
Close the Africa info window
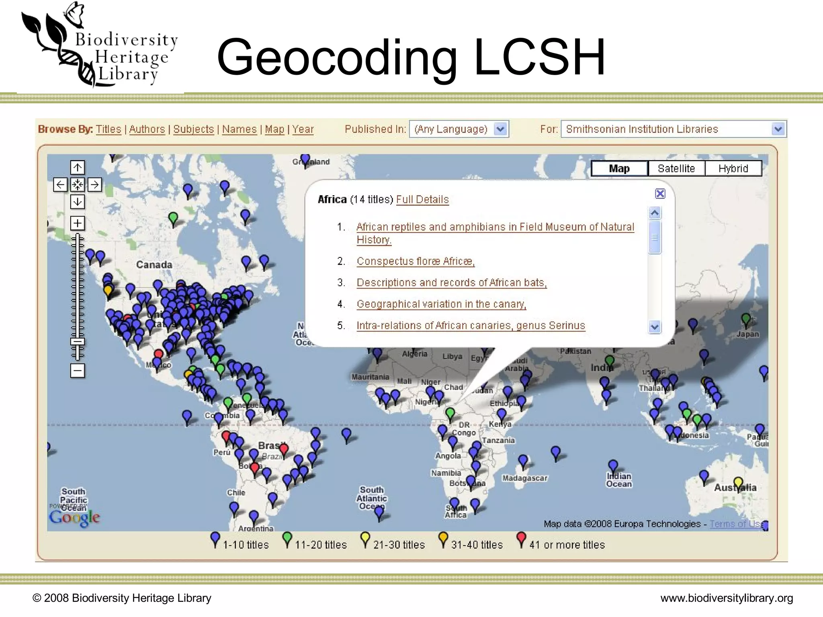click(x=660, y=194)
